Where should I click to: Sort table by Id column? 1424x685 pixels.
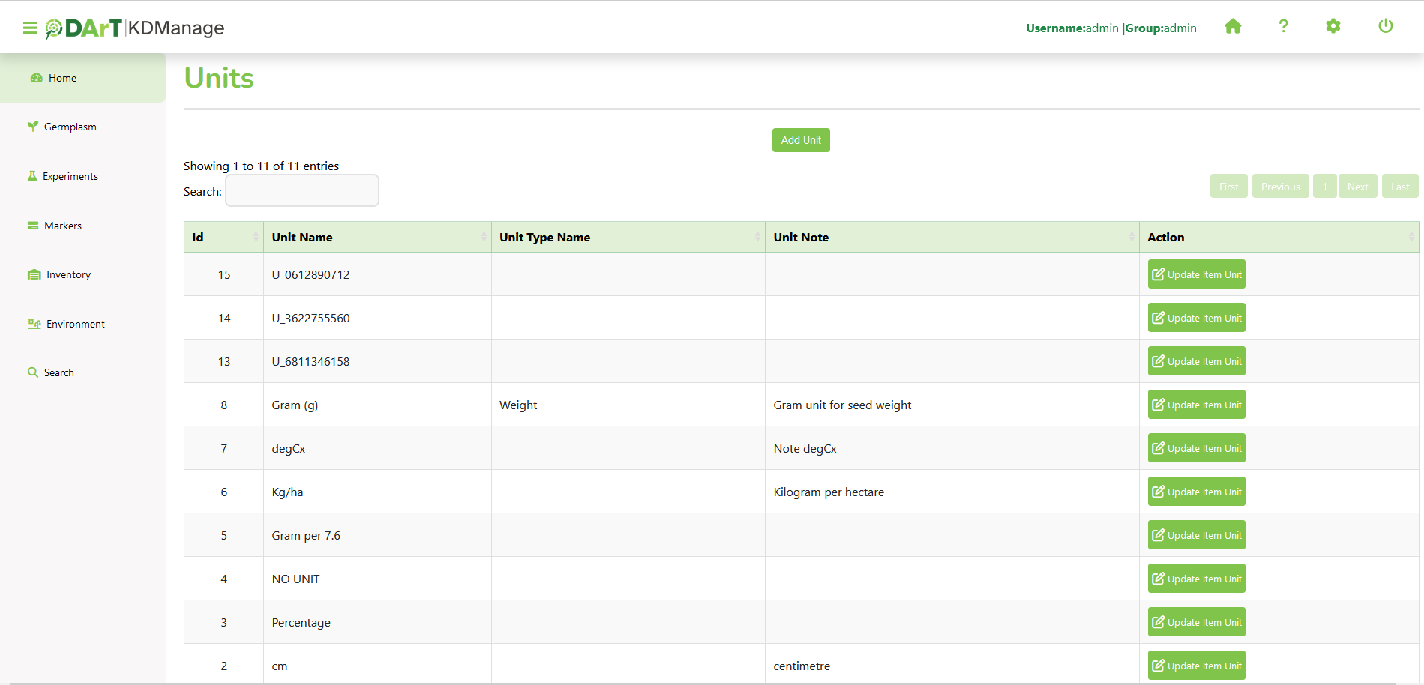[x=223, y=237]
